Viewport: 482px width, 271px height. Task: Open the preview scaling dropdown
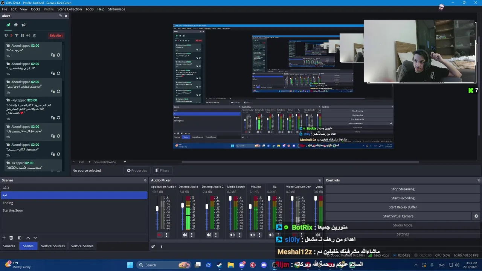125,162
